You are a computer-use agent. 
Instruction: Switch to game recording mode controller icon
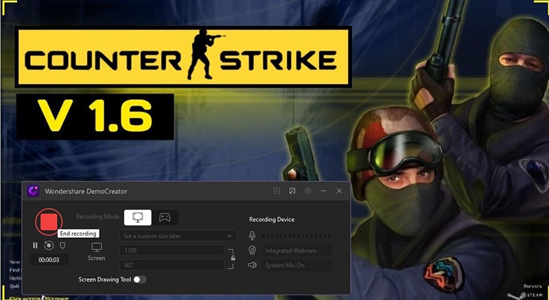click(x=165, y=218)
